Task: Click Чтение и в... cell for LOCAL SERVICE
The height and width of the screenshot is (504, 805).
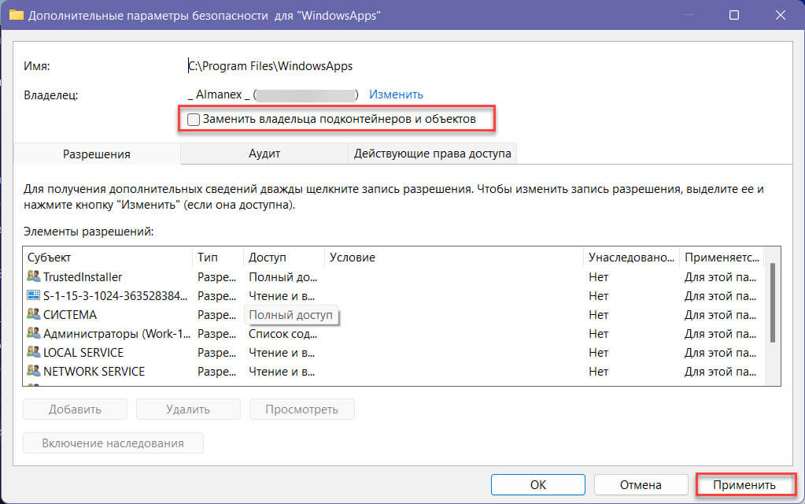Action: 282,353
